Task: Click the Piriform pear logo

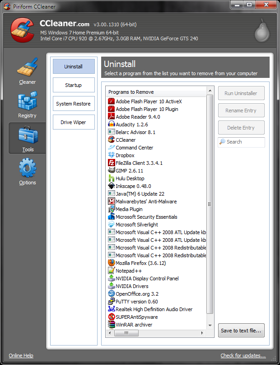Action: [x=262, y=30]
